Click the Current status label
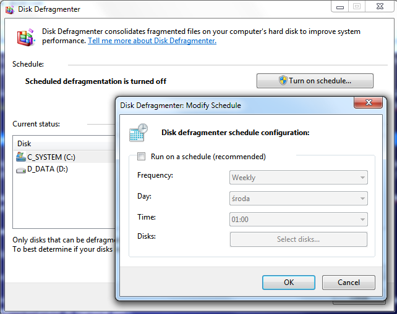 point(36,124)
